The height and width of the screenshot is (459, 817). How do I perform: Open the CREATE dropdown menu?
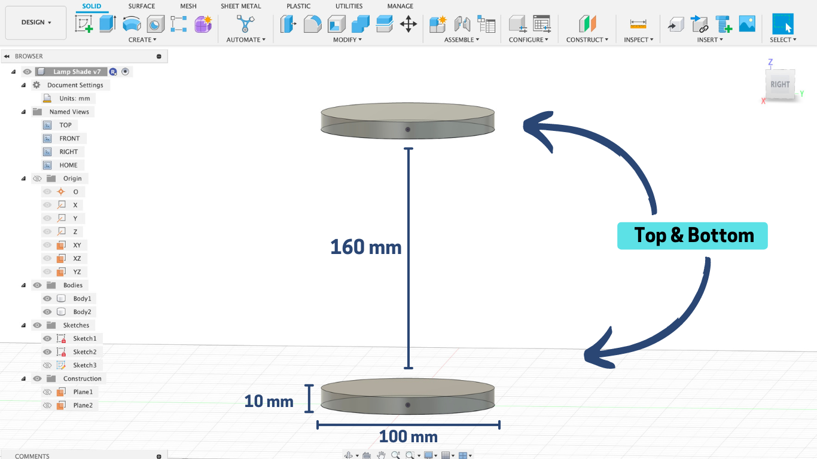(143, 39)
